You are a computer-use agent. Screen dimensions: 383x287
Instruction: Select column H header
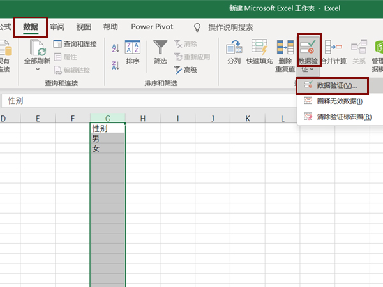pos(142,119)
